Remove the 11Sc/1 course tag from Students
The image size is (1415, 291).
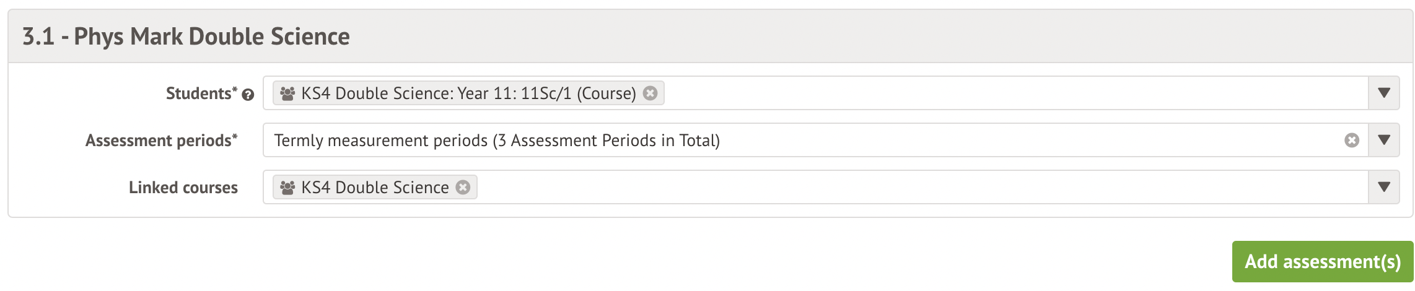(650, 93)
